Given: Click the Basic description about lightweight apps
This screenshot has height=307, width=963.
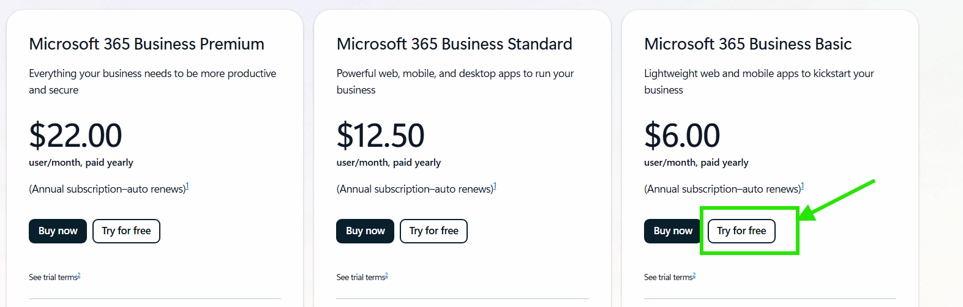Looking at the screenshot, I should tap(759, 81).
